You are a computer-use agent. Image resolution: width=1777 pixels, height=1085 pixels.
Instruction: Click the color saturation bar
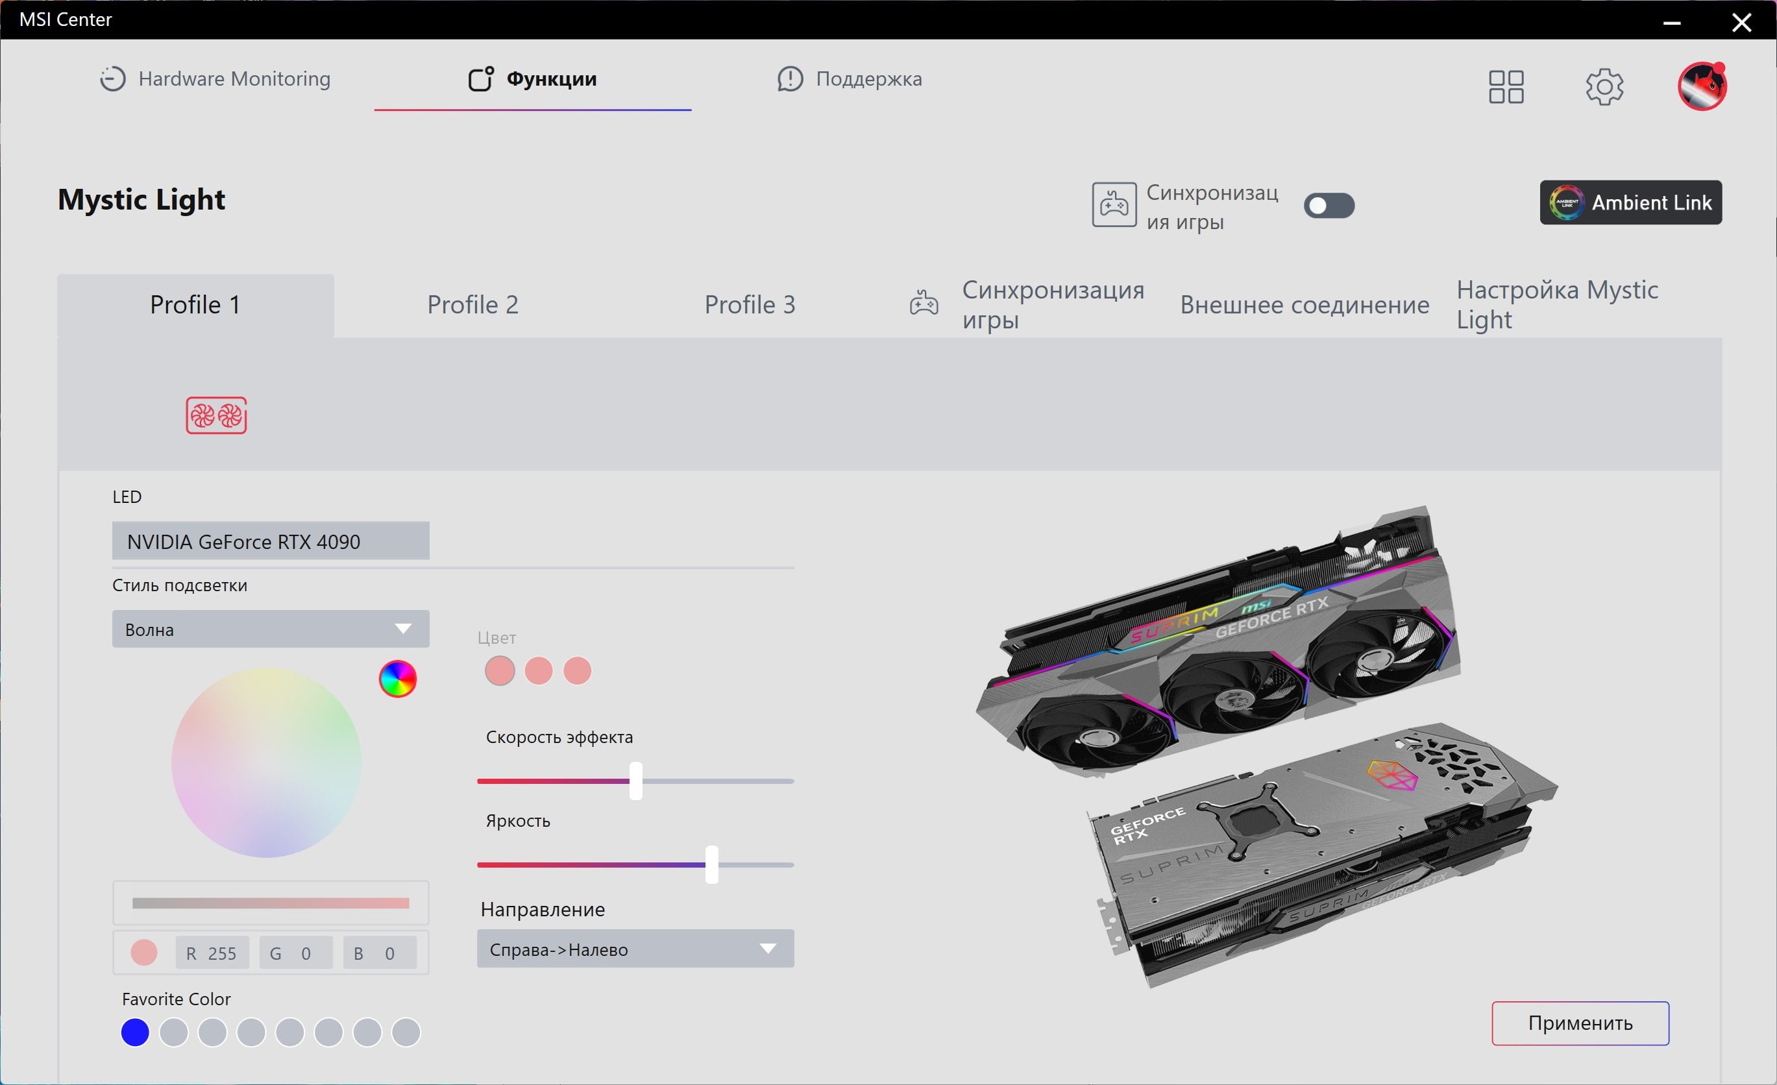click(271, 903)
